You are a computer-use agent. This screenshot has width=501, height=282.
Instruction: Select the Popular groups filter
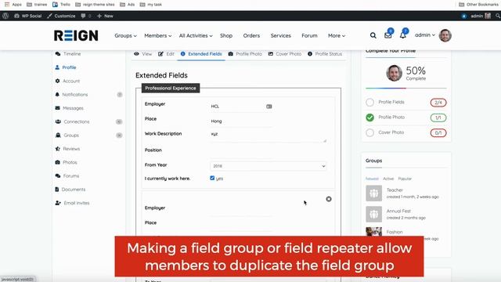[x=405, y=179]
